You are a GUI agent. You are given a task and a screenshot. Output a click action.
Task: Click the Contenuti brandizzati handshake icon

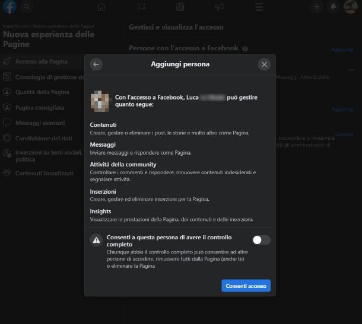[7, 173]
